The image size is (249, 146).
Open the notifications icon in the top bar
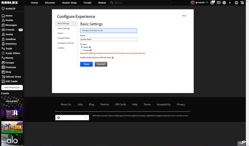tap(212, 2)
